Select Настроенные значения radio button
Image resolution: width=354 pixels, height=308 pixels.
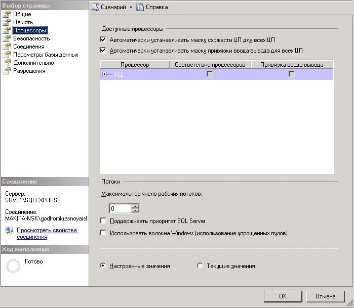point(103,266)
